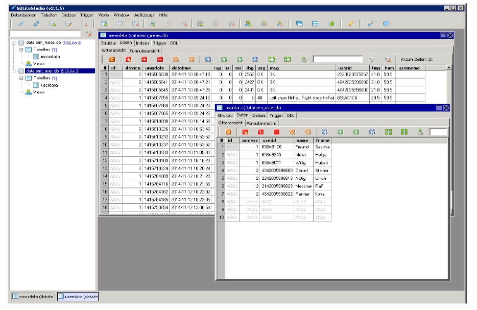Refresh data in the measdata window
Screen dimensions: 477x310
(x=112, y=59)
